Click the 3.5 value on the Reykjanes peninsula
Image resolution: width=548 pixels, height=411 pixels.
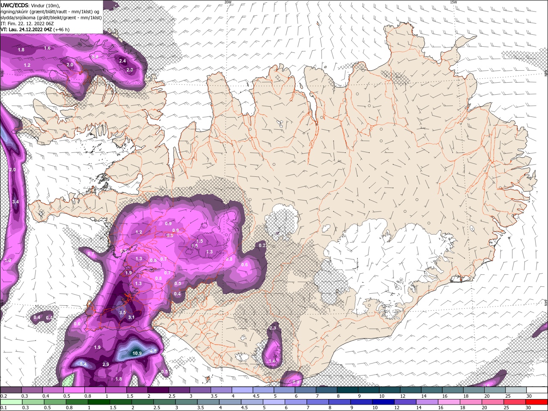[122, 313]
